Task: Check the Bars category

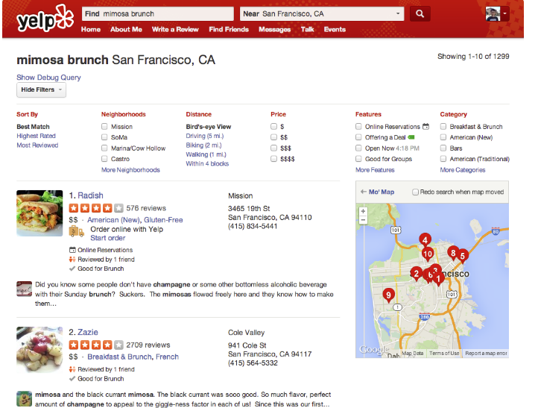Action: [x=443, y=148]
